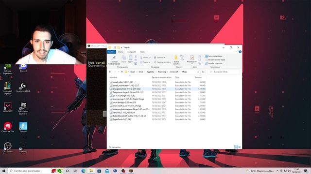Open Cliente de Riot desktop icon
The width and height of the screenshot is (311, 174).
click(x=8, y=127)
